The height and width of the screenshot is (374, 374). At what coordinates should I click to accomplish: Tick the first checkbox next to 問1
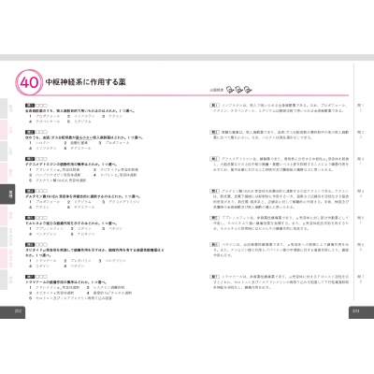pos(37,106)
